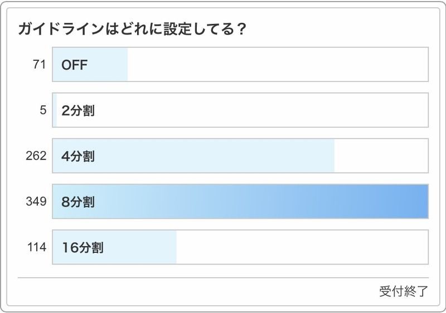
Task: Choose the 16分割 option label
Action: click(82, 247)
